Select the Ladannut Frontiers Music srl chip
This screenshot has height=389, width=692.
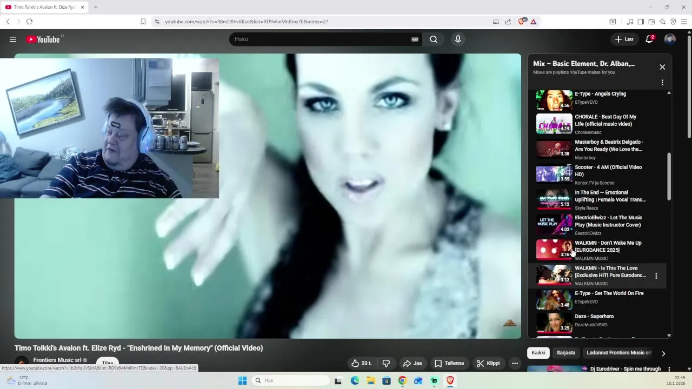tap(619, 353)
